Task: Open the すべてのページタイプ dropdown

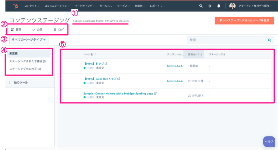Action: [x=29, y=40]
